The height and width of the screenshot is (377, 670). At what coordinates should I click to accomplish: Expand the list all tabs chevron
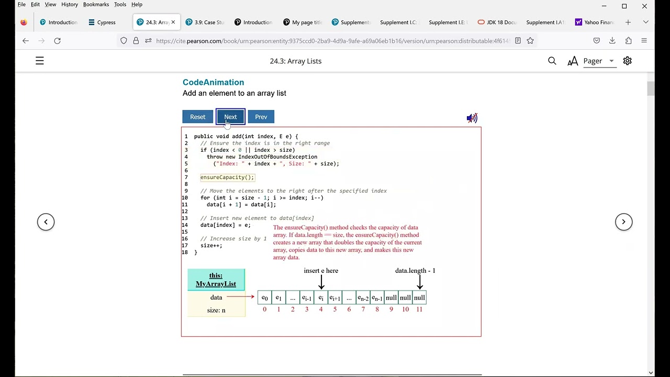[x=646, y=23]
